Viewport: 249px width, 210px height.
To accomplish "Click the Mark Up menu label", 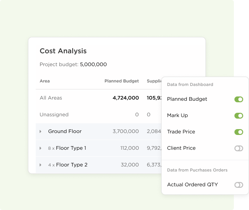I will tap(178, 115).
